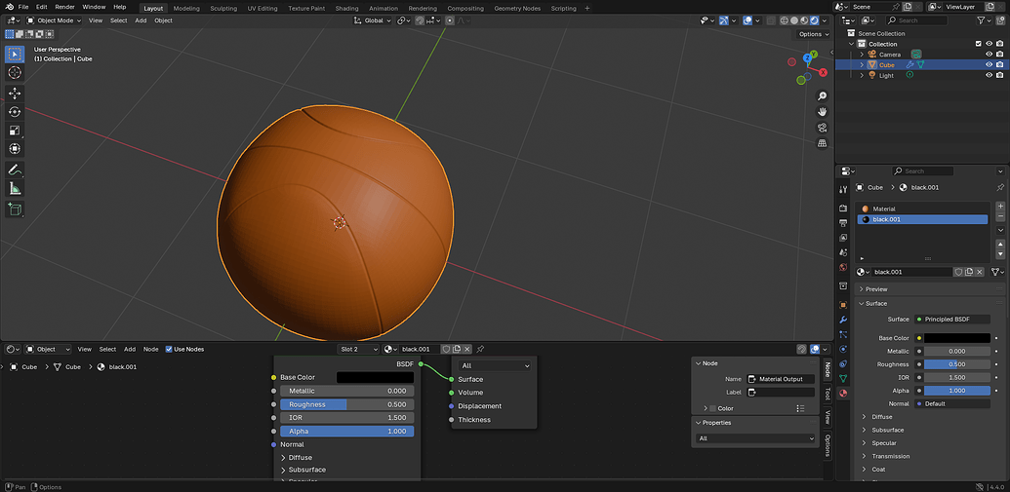Viewport: 1010px width, 492px height.
Task: Activate the Cursor tool
Action: pyautogui.click(x=15, y=73)
